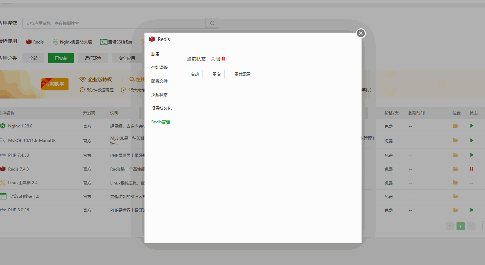The image size is (485, 265).
Task: Click the PHP 8.0.26 row name
Action: click(x=19, y=210)
